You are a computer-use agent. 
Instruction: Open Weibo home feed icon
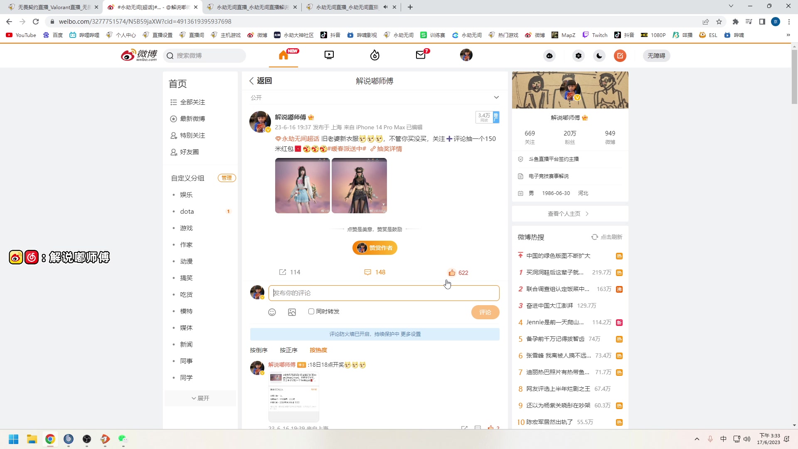(x=284, y=55)
